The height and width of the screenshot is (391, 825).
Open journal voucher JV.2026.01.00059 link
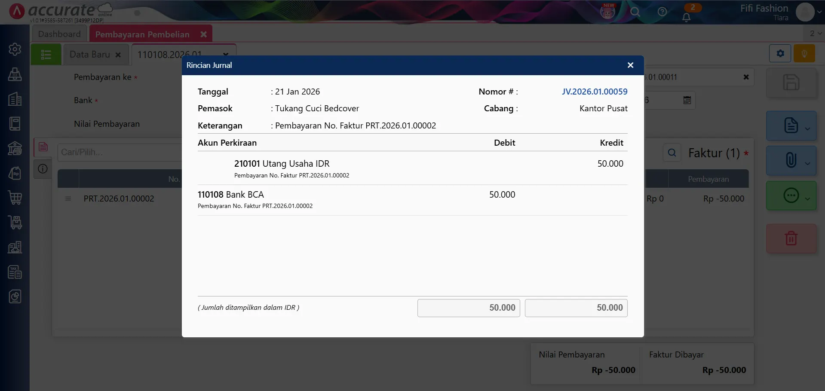(x=594, y=92)
